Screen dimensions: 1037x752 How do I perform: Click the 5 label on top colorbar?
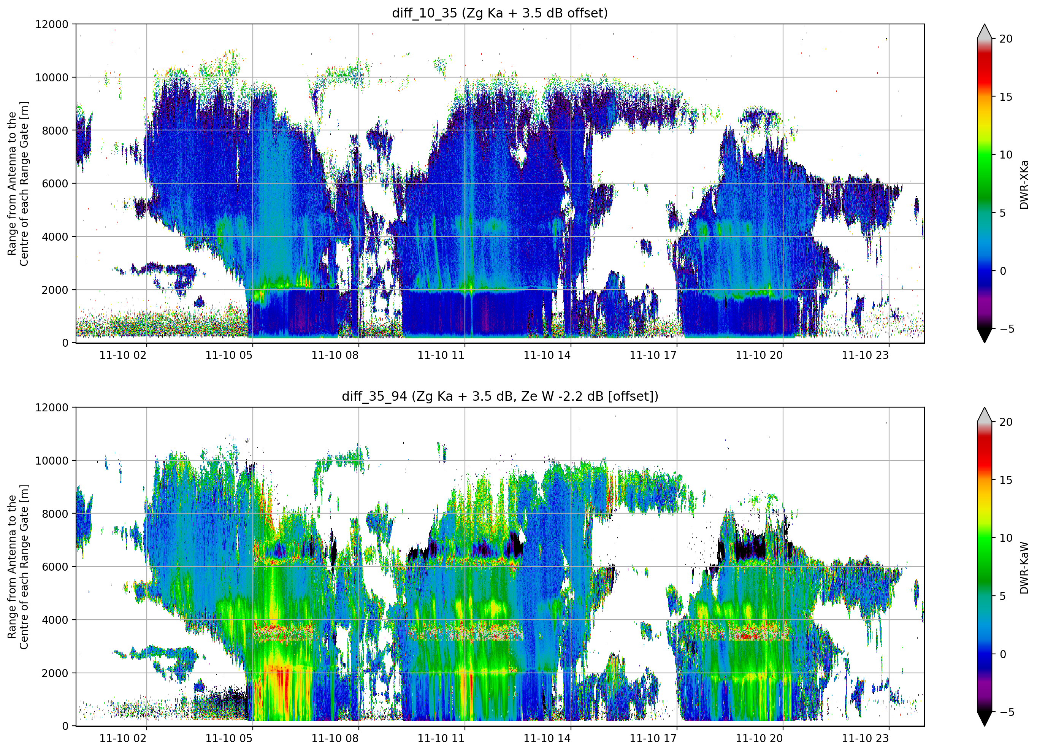(x=1002, y=213)
